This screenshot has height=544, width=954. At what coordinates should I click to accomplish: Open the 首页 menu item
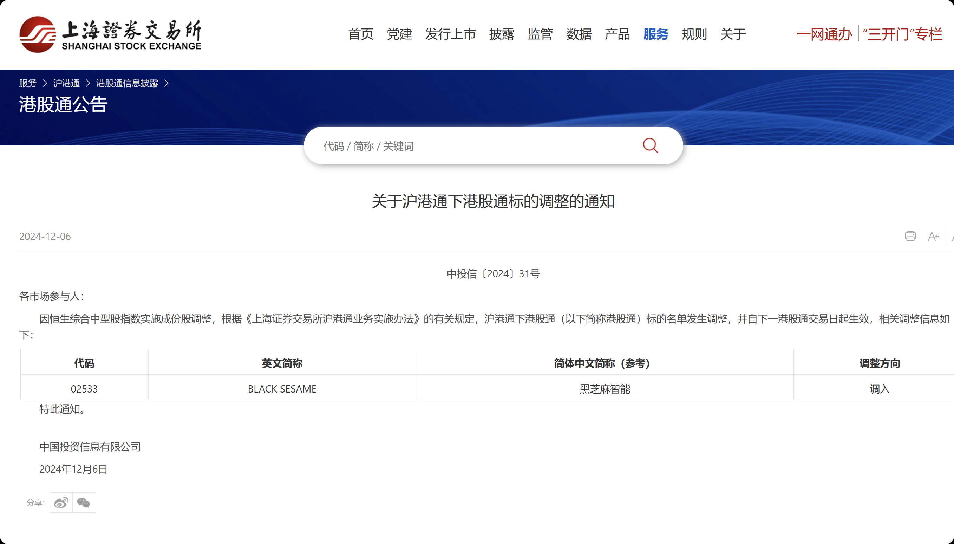[361, 34]
